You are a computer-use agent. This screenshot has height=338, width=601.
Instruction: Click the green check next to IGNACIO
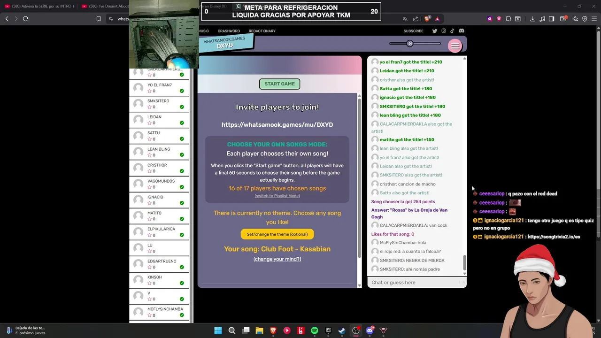[x=182, y=203]
